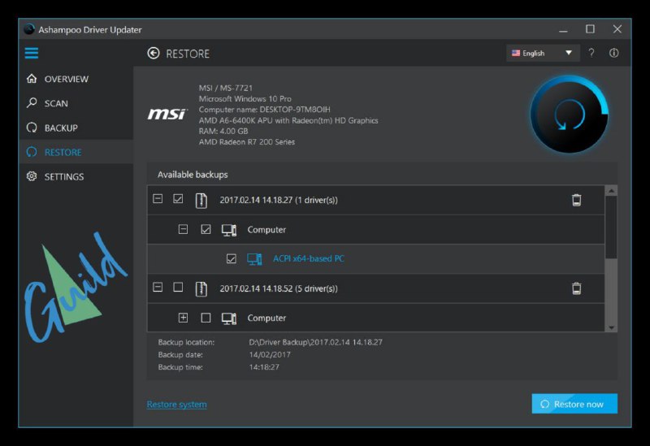650x446 pixels.
Task: Click the Ashampoo app logo in title bar
Action: point(29,29)
